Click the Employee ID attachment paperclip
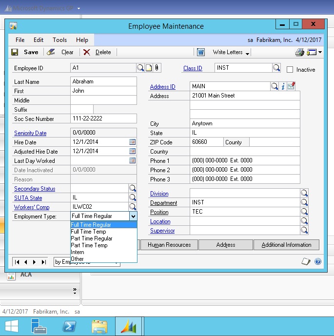This screenshot has width=334, height=336. [x=157, y=68]
